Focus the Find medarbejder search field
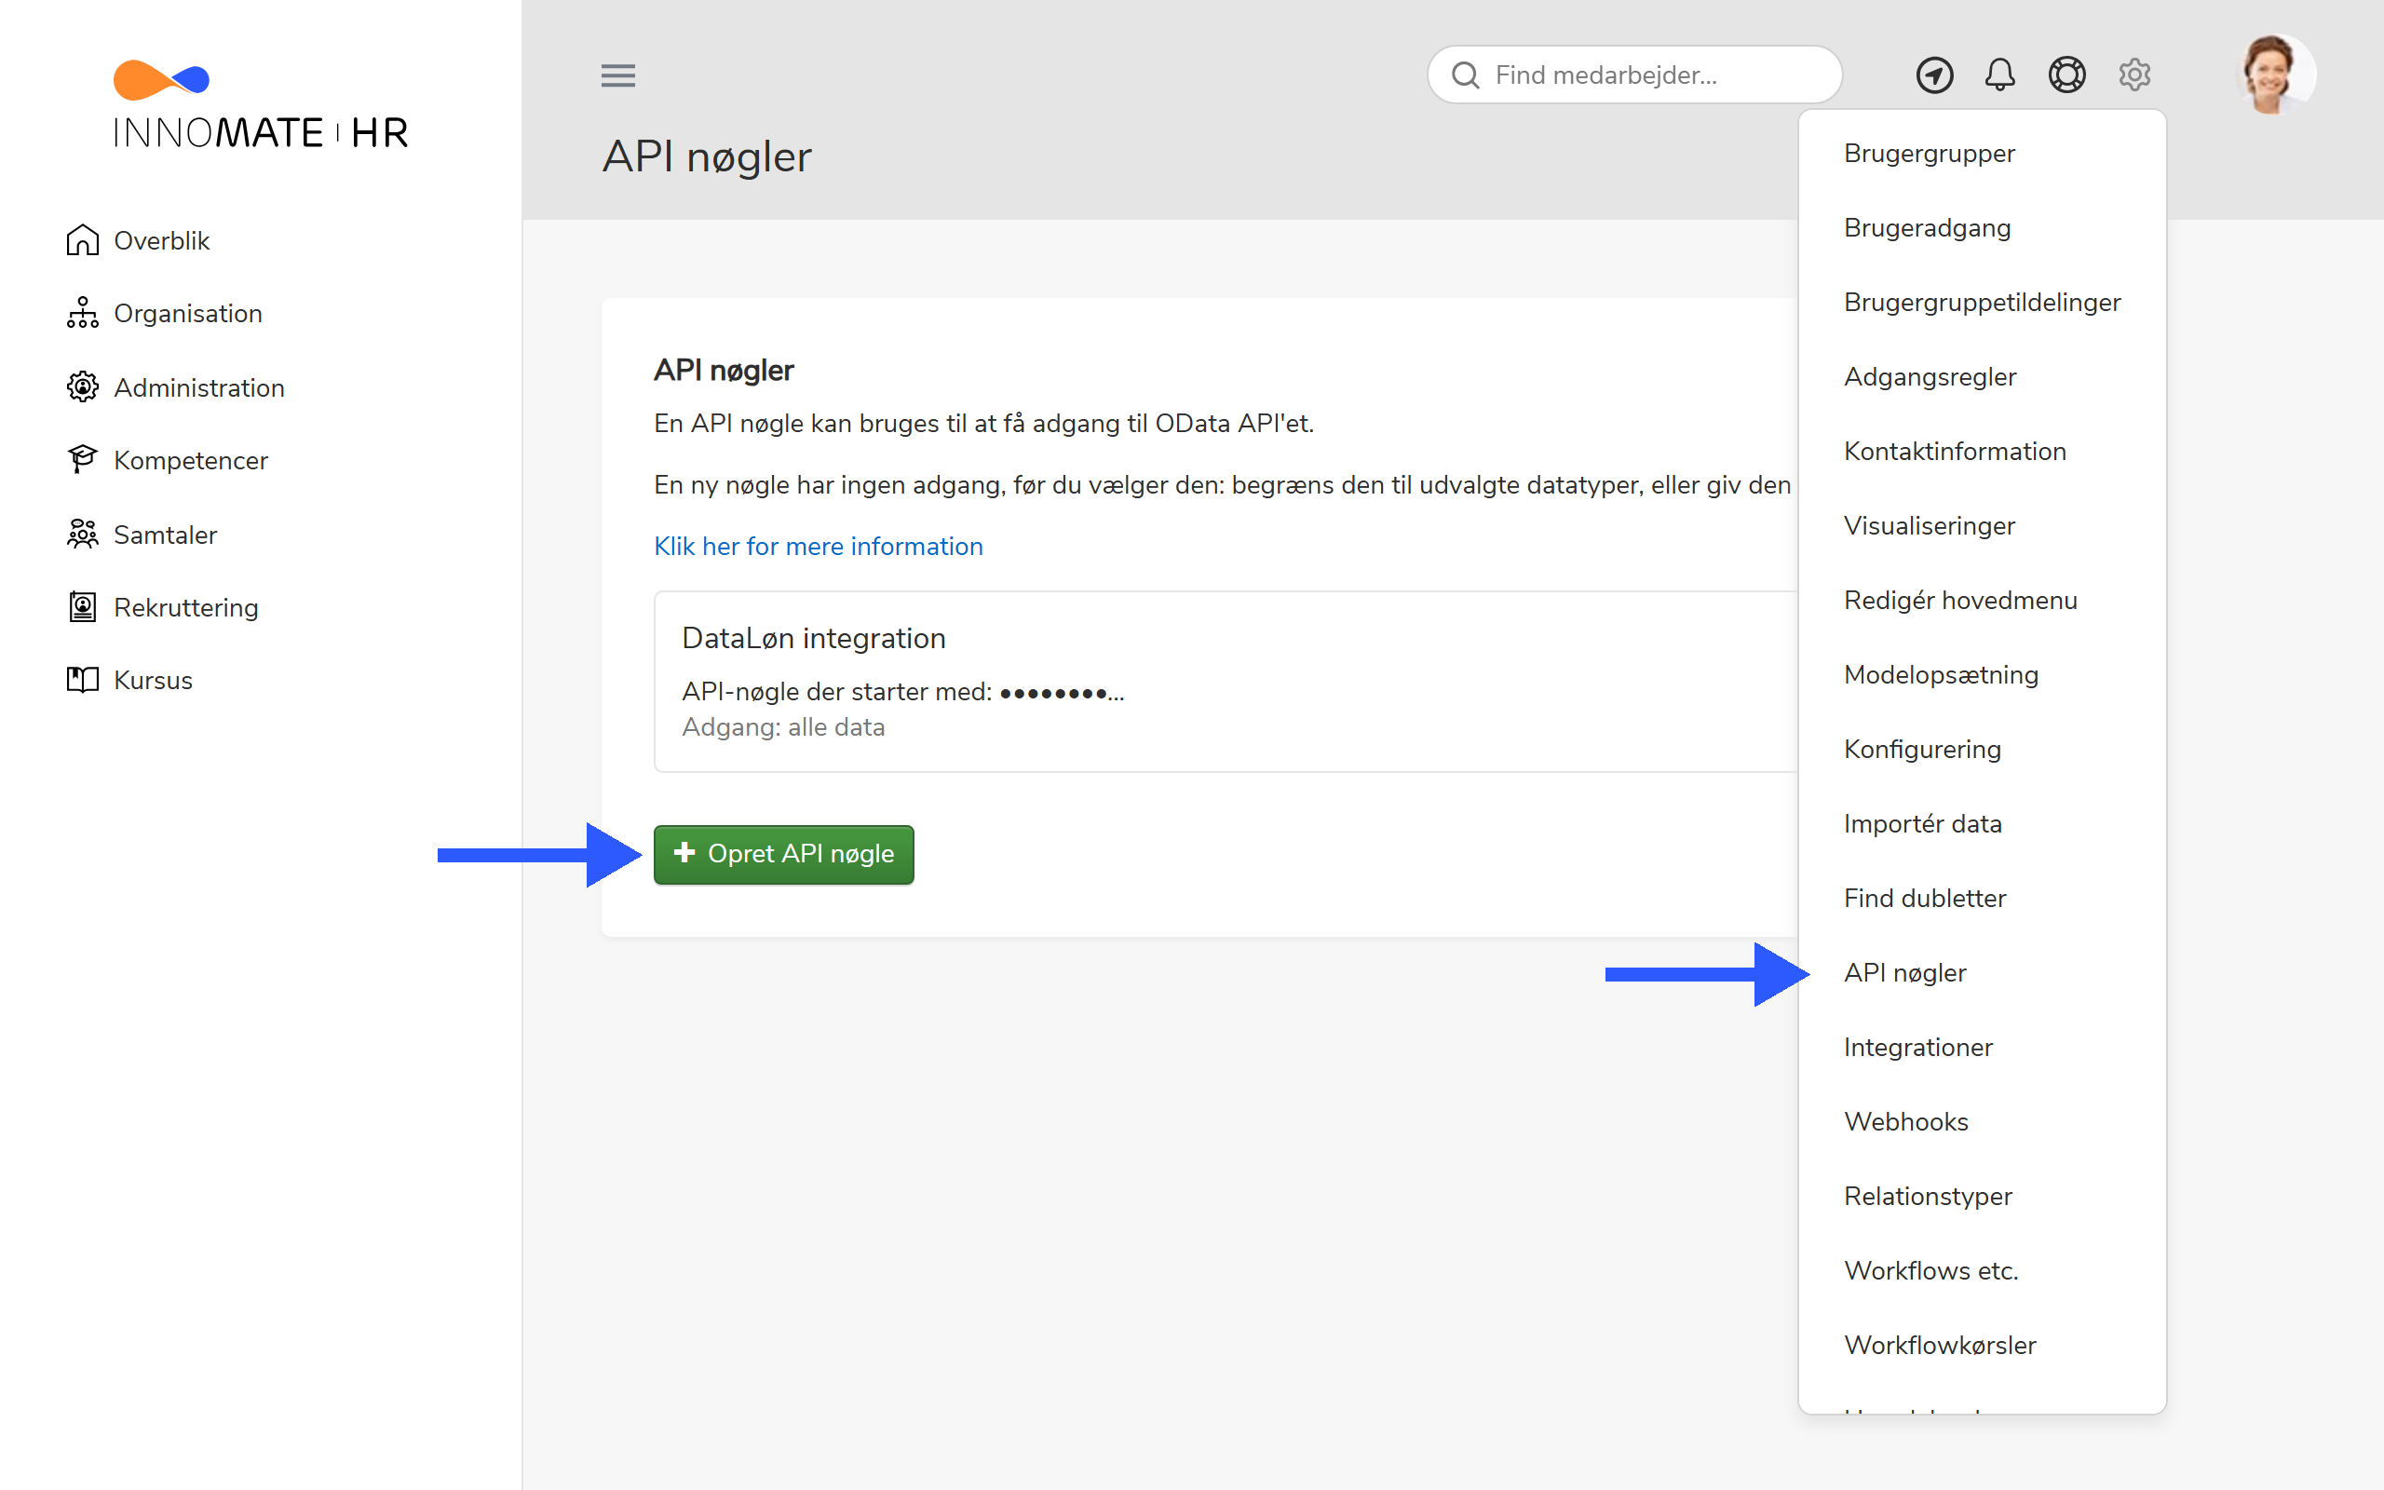The image size is (2384, 1490). [x=1634, y=74]
